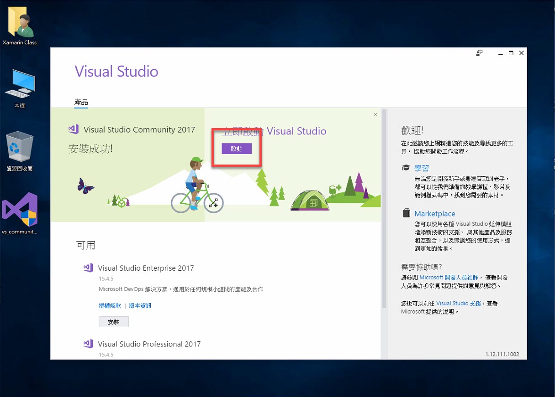This screenshot has width=555, height=397.
Task: Open the Marketplace link in welcome panel
Action: (x=435, y=213)
